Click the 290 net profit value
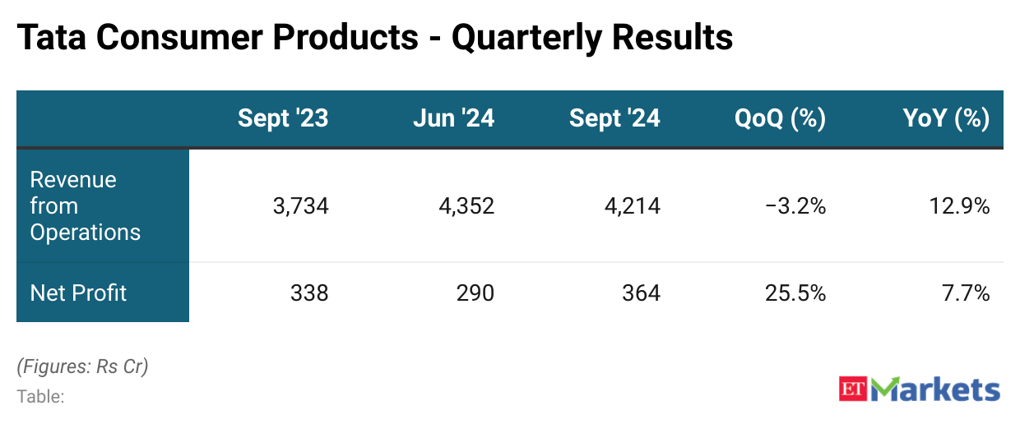 pos(475,293)
